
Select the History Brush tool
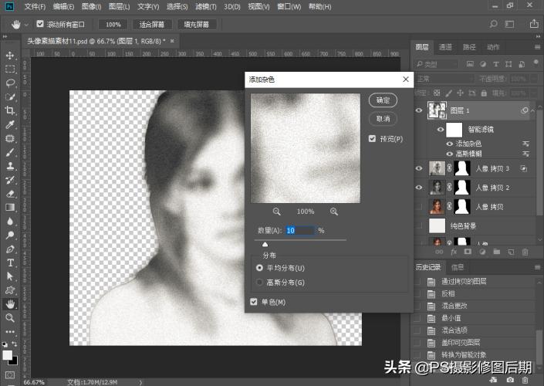(x=10, y=179)
